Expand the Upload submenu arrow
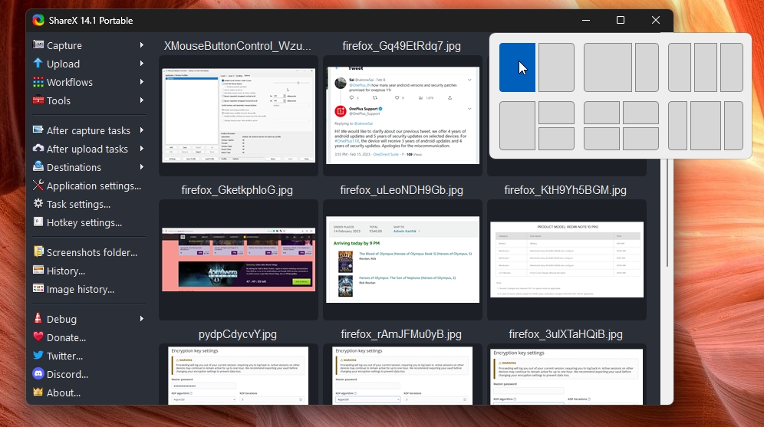 (x=141, y=64)
